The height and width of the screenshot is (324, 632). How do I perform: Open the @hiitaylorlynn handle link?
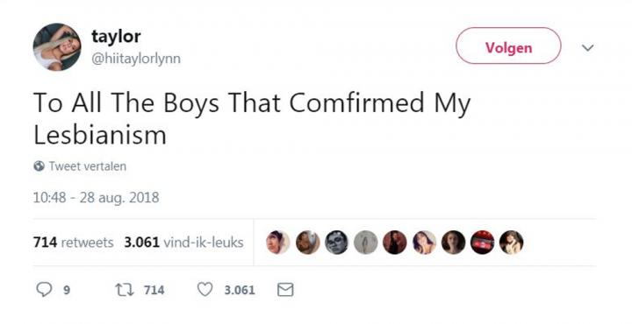click(x=136, y=59)
